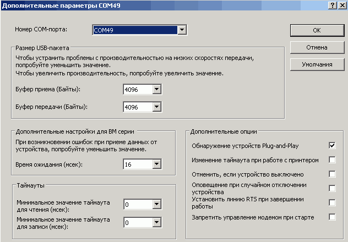Enable Оповещение при случайном отключении устройства
Viewport: 348px width, 242px height.
point(332,189)
